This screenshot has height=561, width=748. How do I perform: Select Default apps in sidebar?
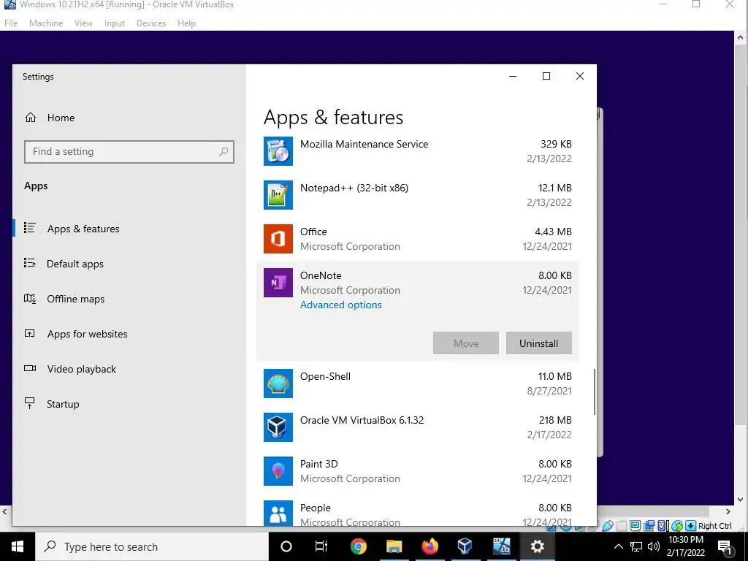(x=75, y=264)
